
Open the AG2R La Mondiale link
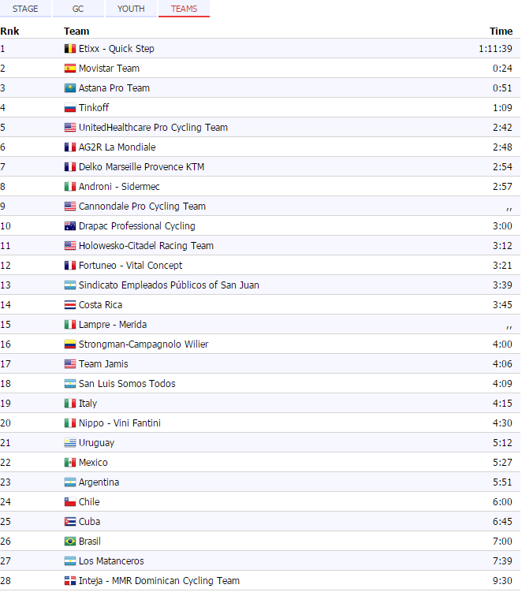pos(117,147)
